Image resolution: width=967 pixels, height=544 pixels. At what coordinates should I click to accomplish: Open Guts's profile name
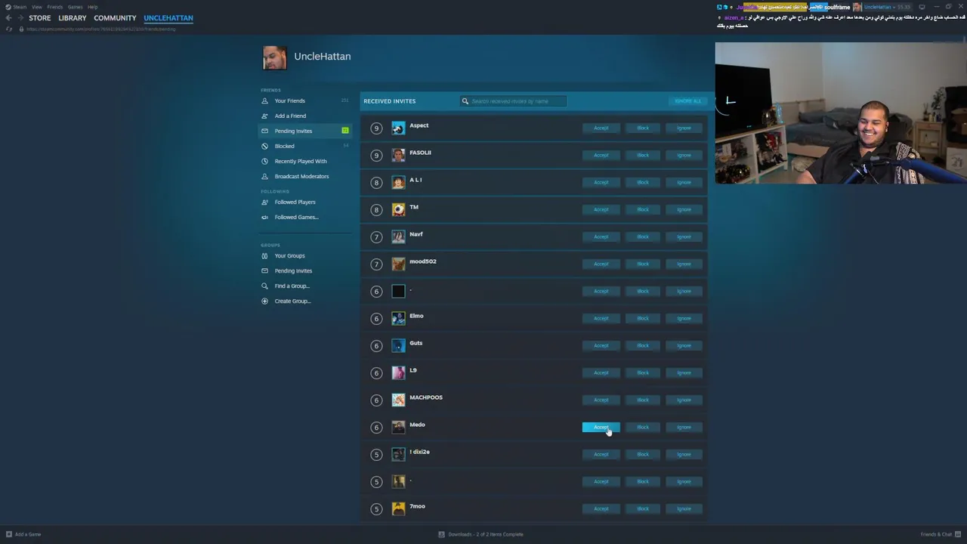point(416,343)
